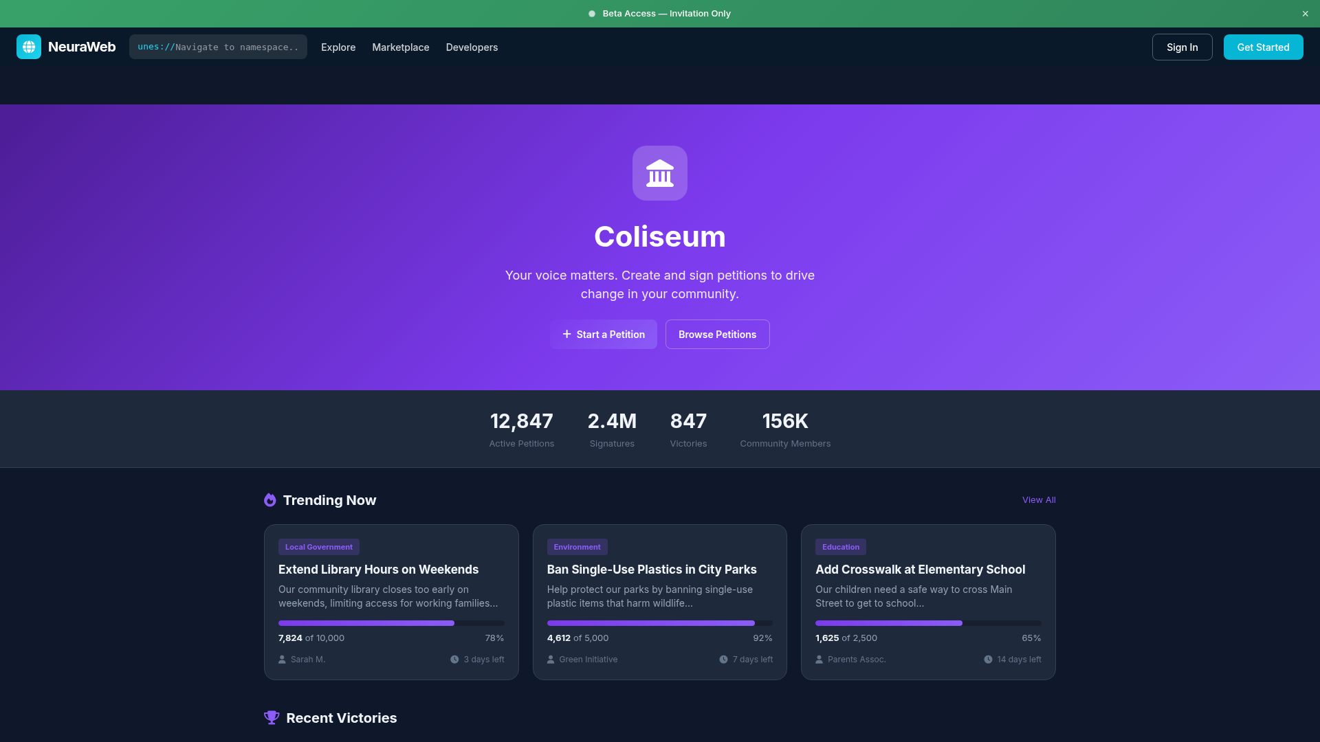Click the user icon beside Parents Assoc.
1320x742 pixels.
tap(819, 660)
